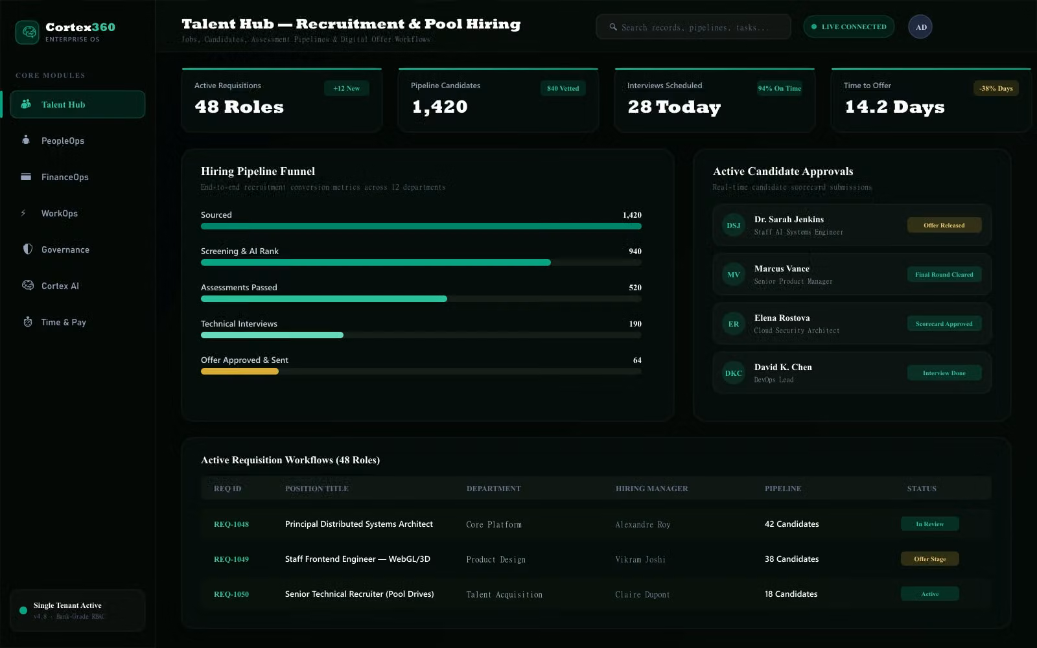Open requisition REQ-1050

click(x=231, y=594)
